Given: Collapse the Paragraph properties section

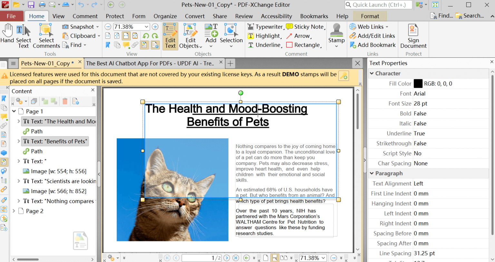Looking at the screenshot, I should (372, 173).
